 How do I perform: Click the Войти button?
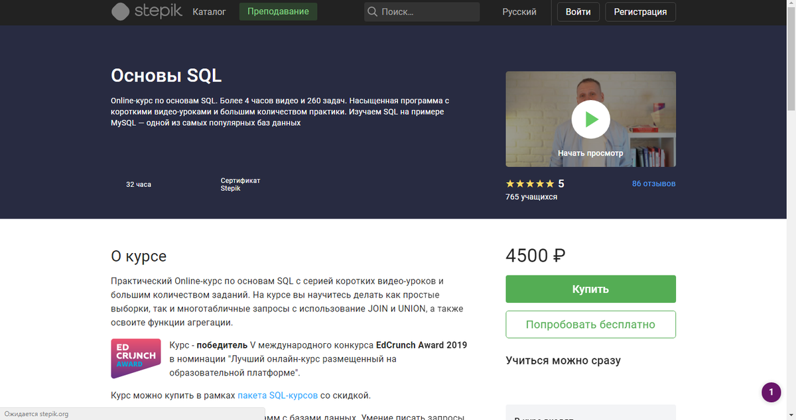click(578, 12)
